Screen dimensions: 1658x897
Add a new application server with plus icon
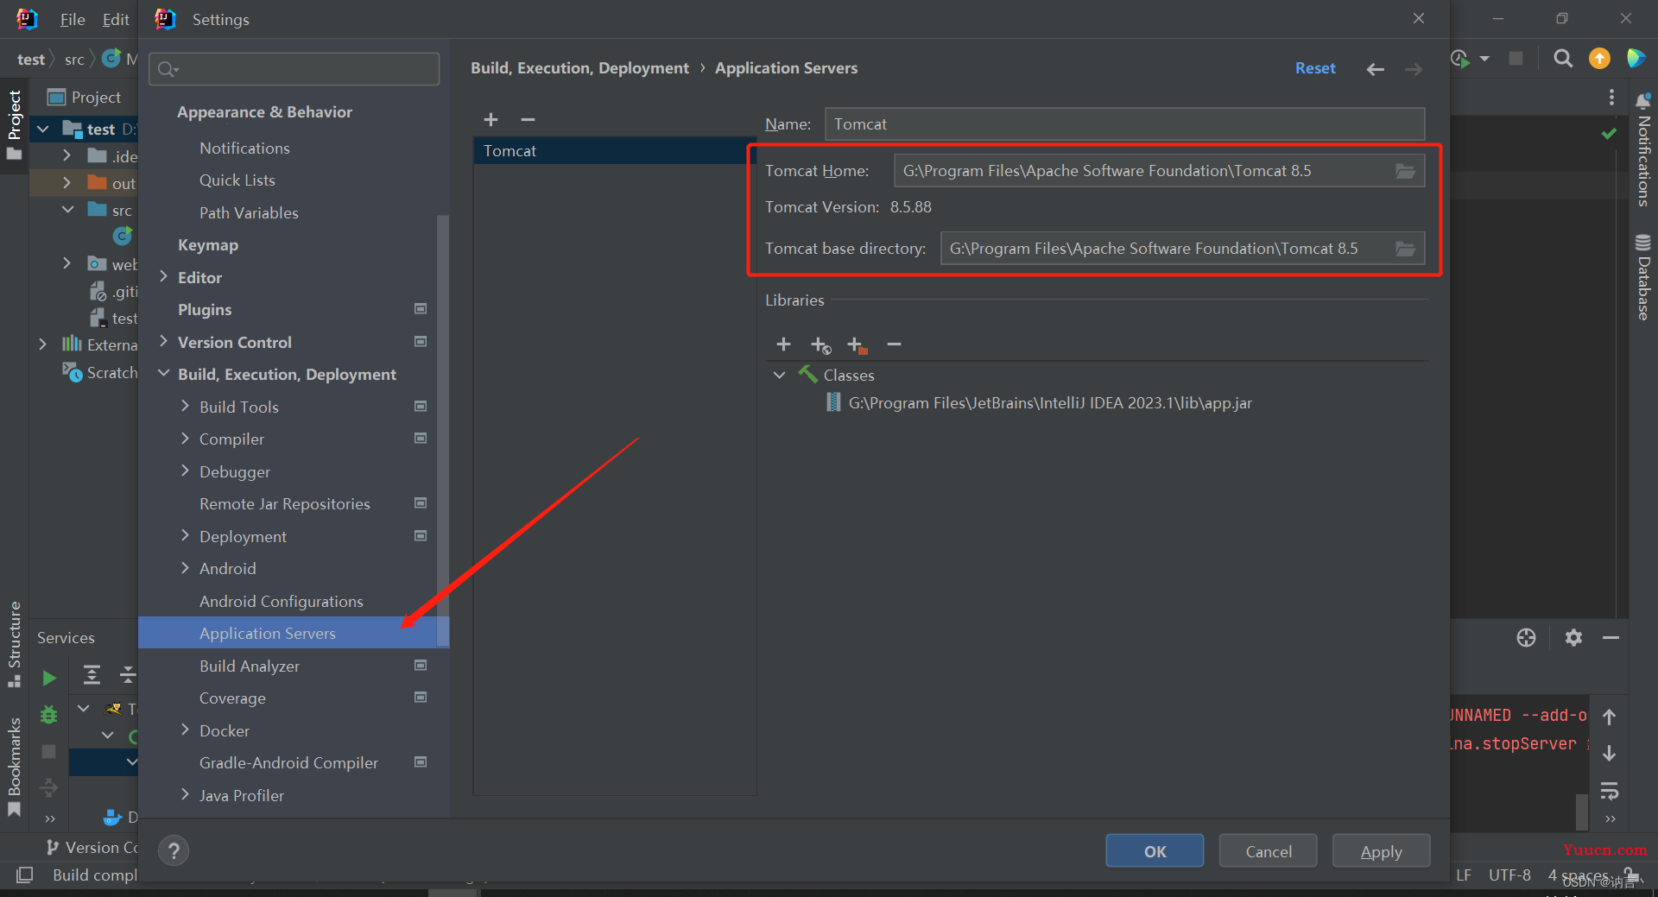point(490,119)
